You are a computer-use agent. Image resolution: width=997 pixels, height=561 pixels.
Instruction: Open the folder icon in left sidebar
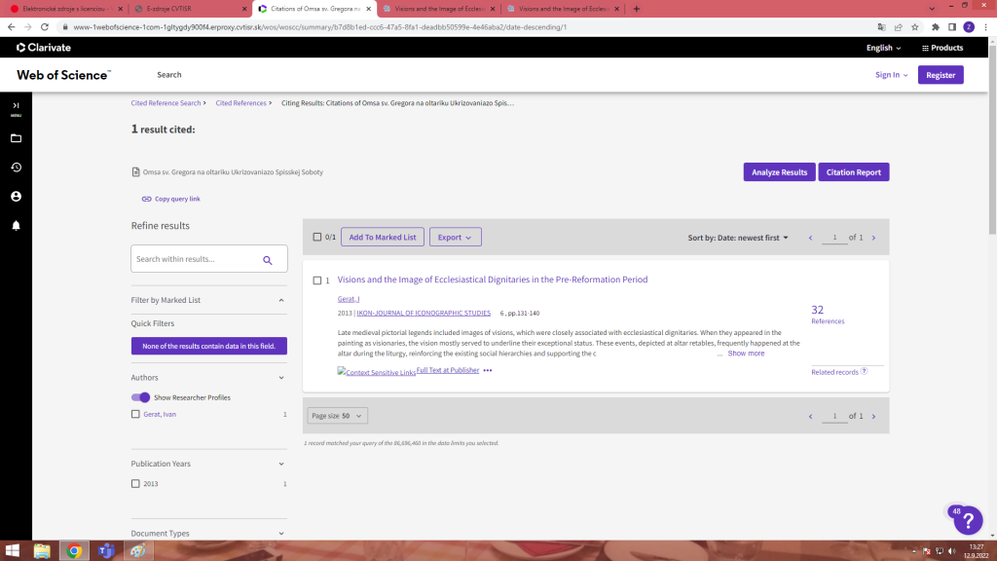pyautogui.click(x=16, y=138)
